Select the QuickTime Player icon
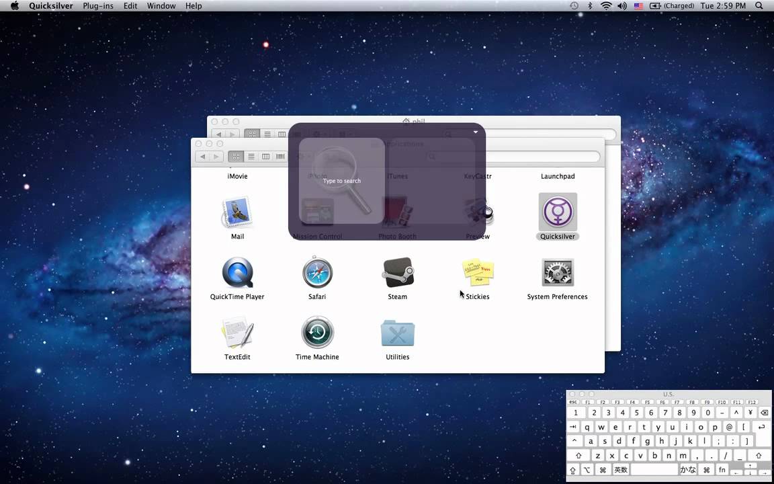The image size is (774, 484). click(237, 273)
